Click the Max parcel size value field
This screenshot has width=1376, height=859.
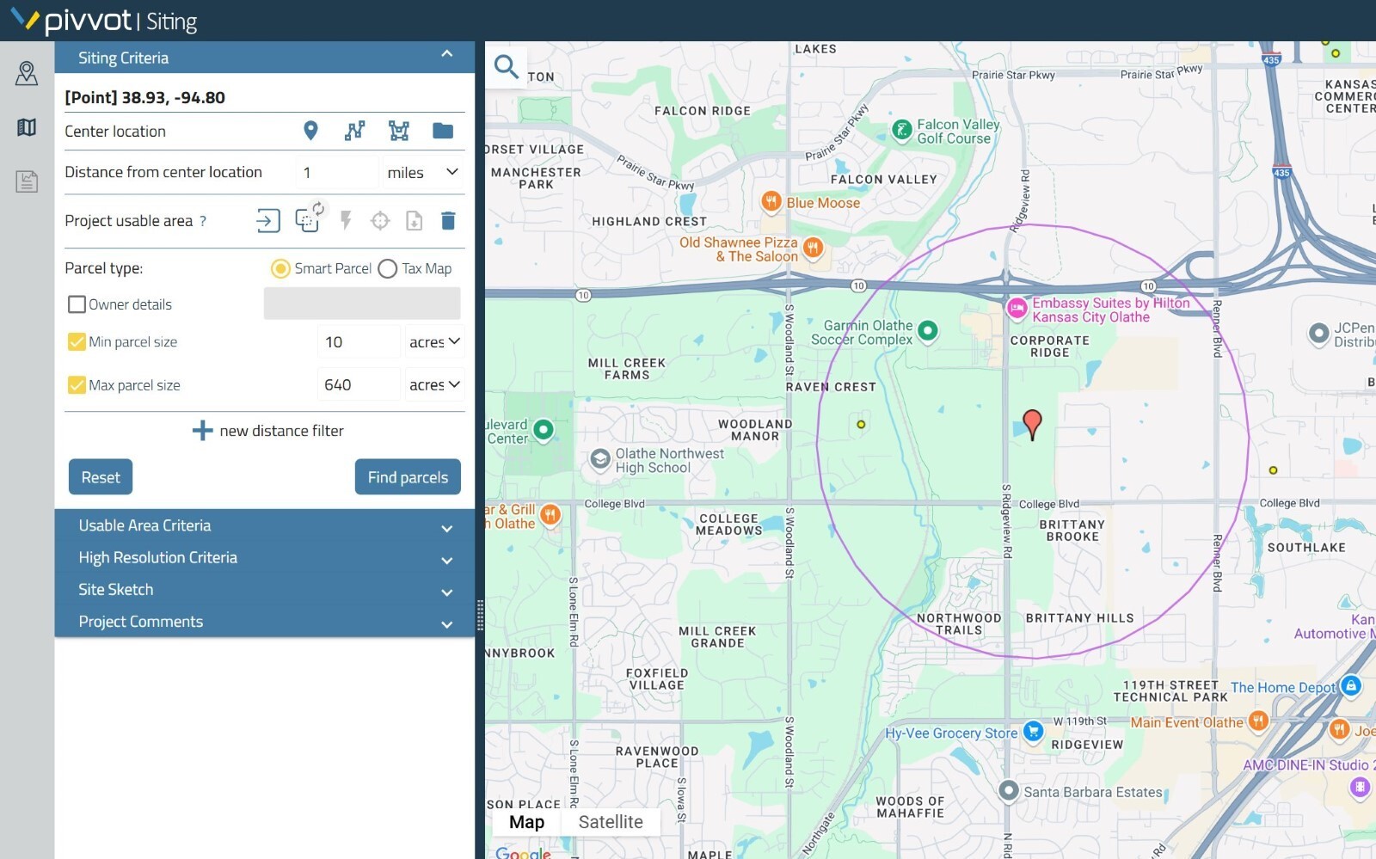pyautogui.click(x=359, y=384)
